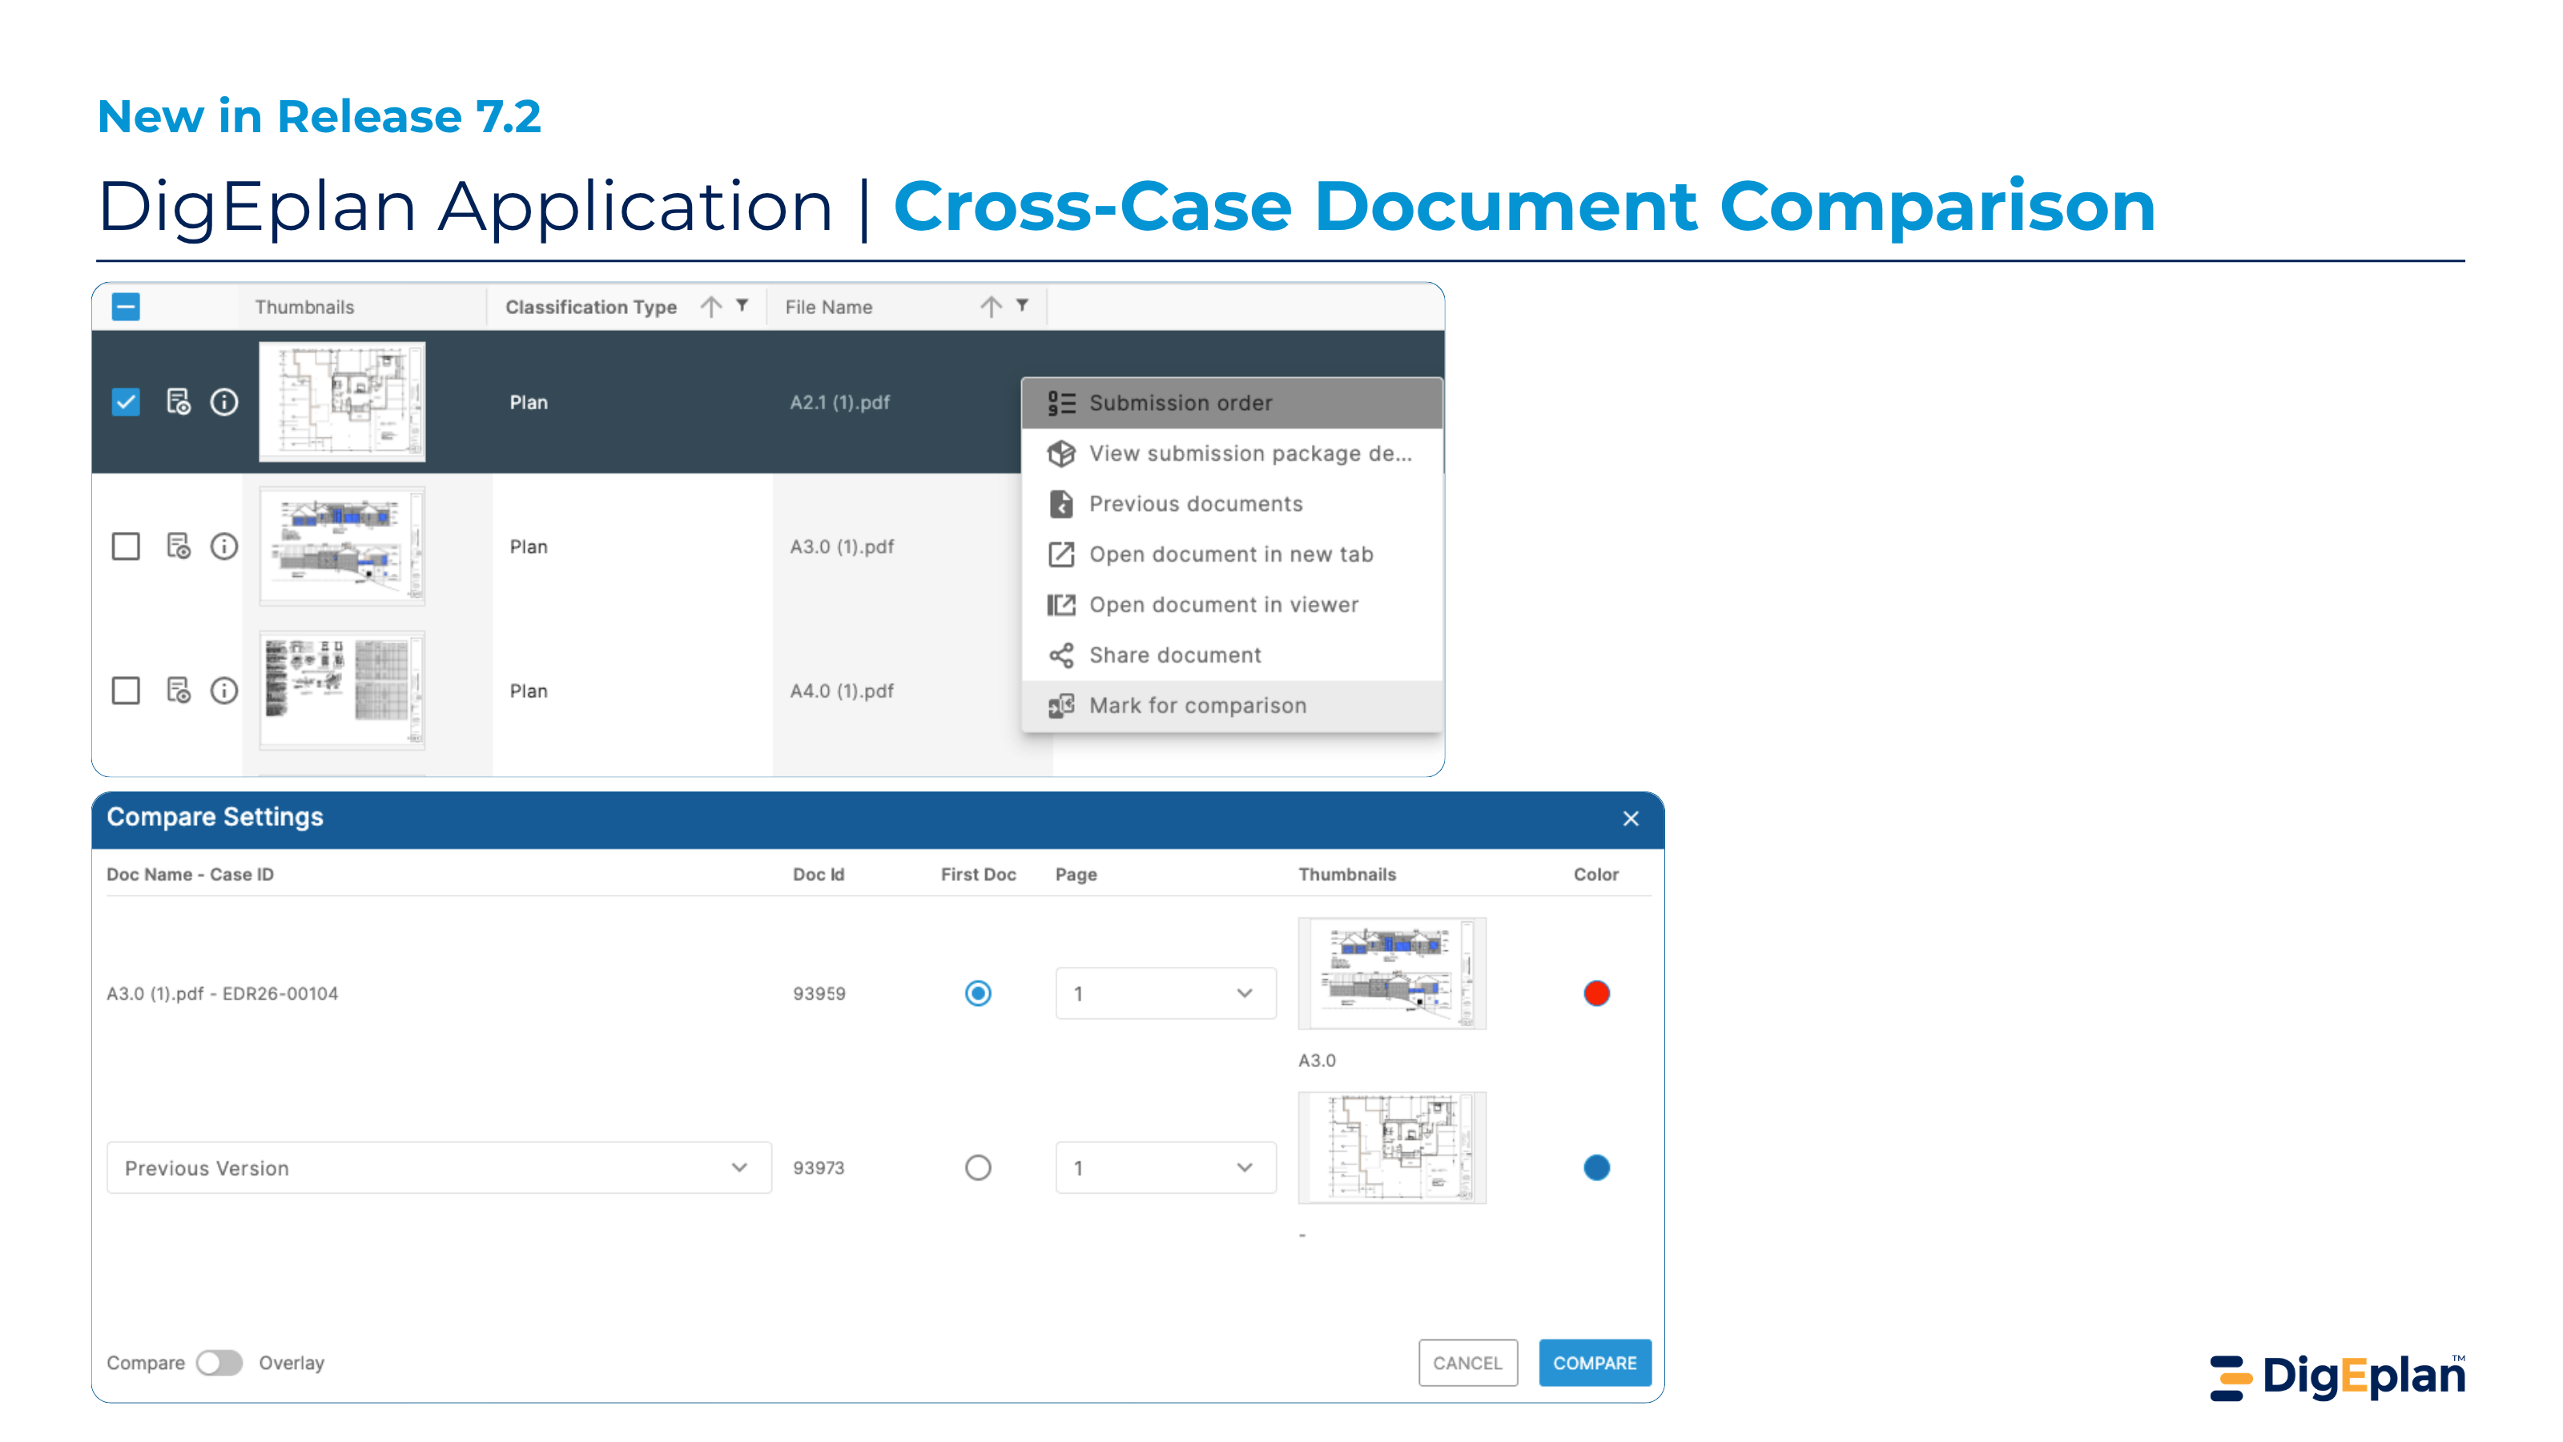Click the COMPARE button

point(1595,1363)
